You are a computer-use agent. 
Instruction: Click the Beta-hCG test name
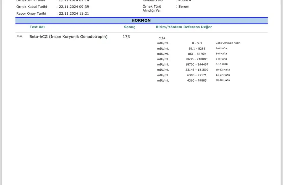point(68,37)
